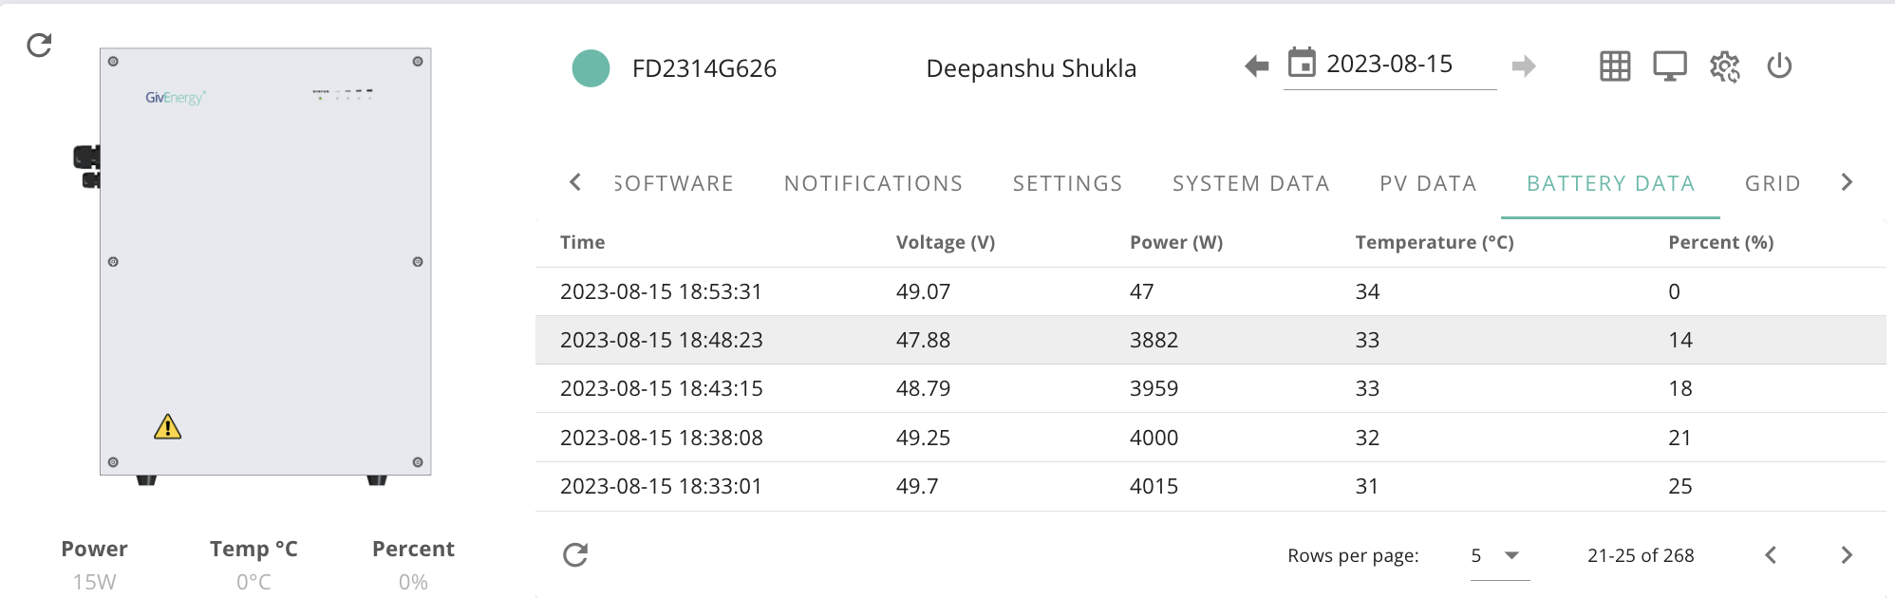Open the monitor display icon
Screen dimensions: 1895x598
1670,66
